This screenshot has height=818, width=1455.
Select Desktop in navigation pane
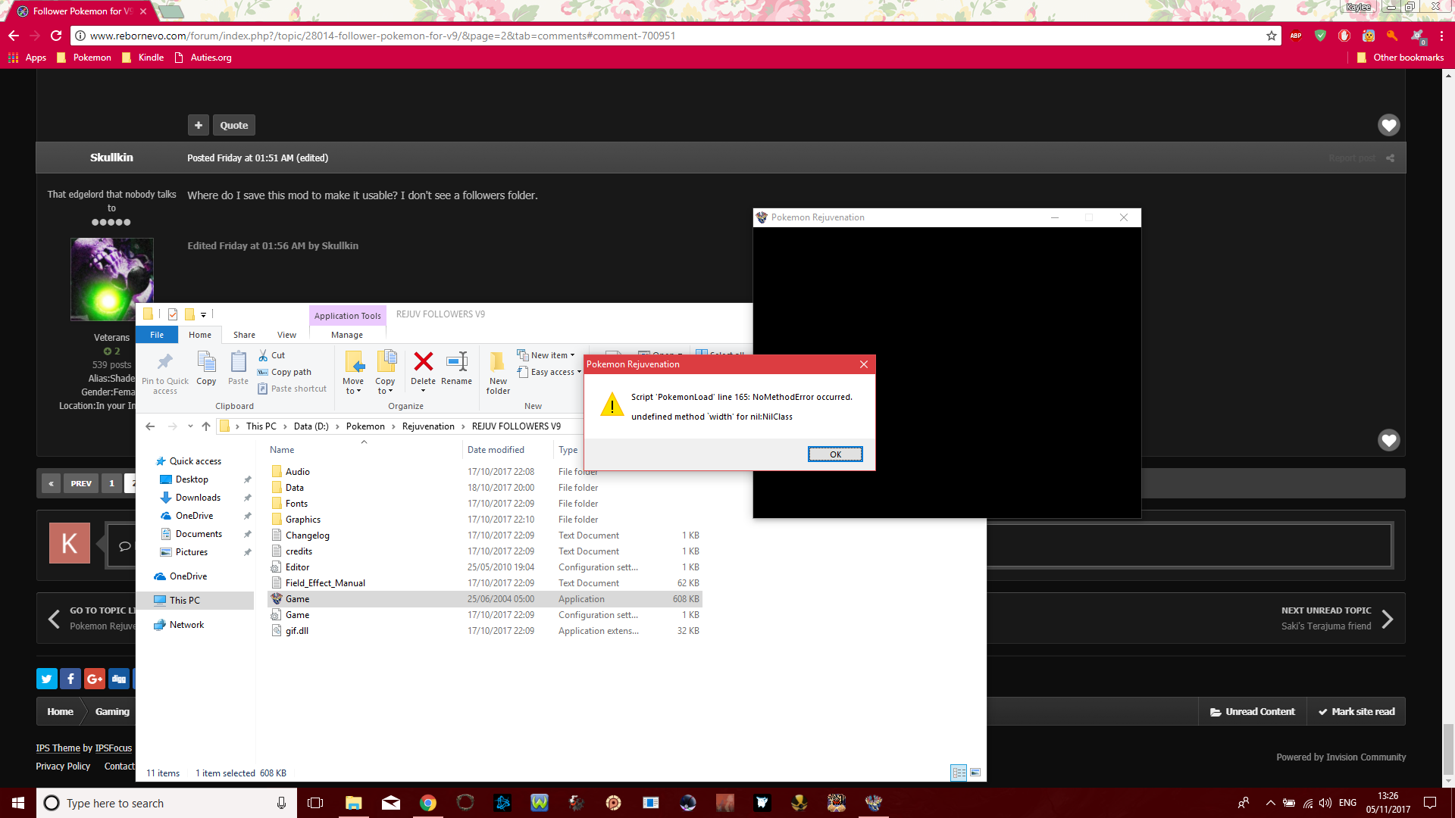[192, 479]
